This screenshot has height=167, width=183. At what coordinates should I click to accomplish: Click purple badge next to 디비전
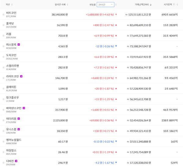16,161
